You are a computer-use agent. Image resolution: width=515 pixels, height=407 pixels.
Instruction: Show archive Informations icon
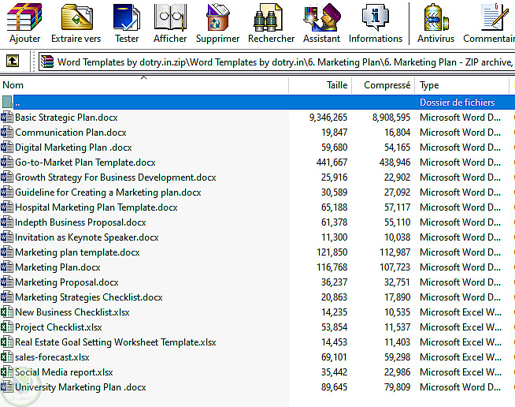pos(375,17)
